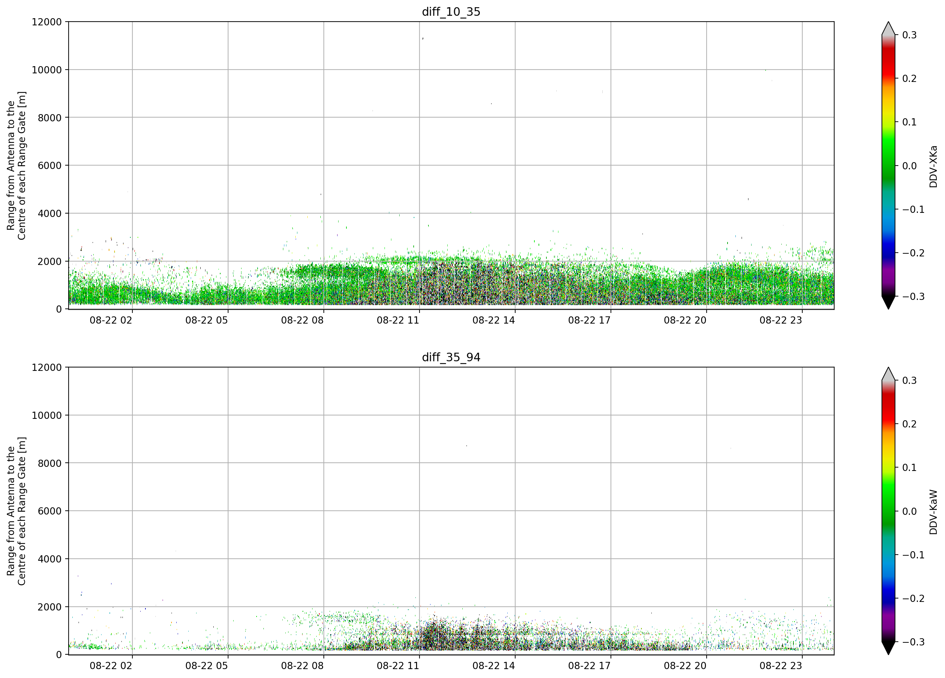Click the "diff_35_94" plot title

(451, 357)
